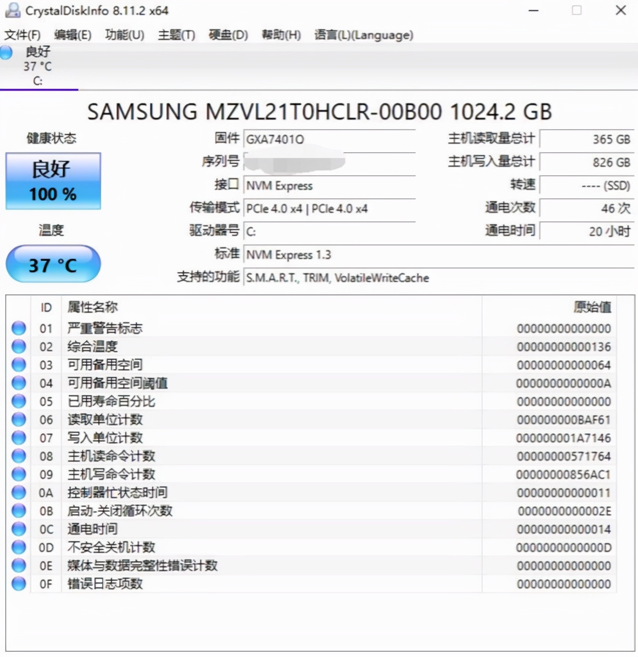Open the 帮助(H) menu
The height and width of the screenshot is (657, 638).
point(281,35)
